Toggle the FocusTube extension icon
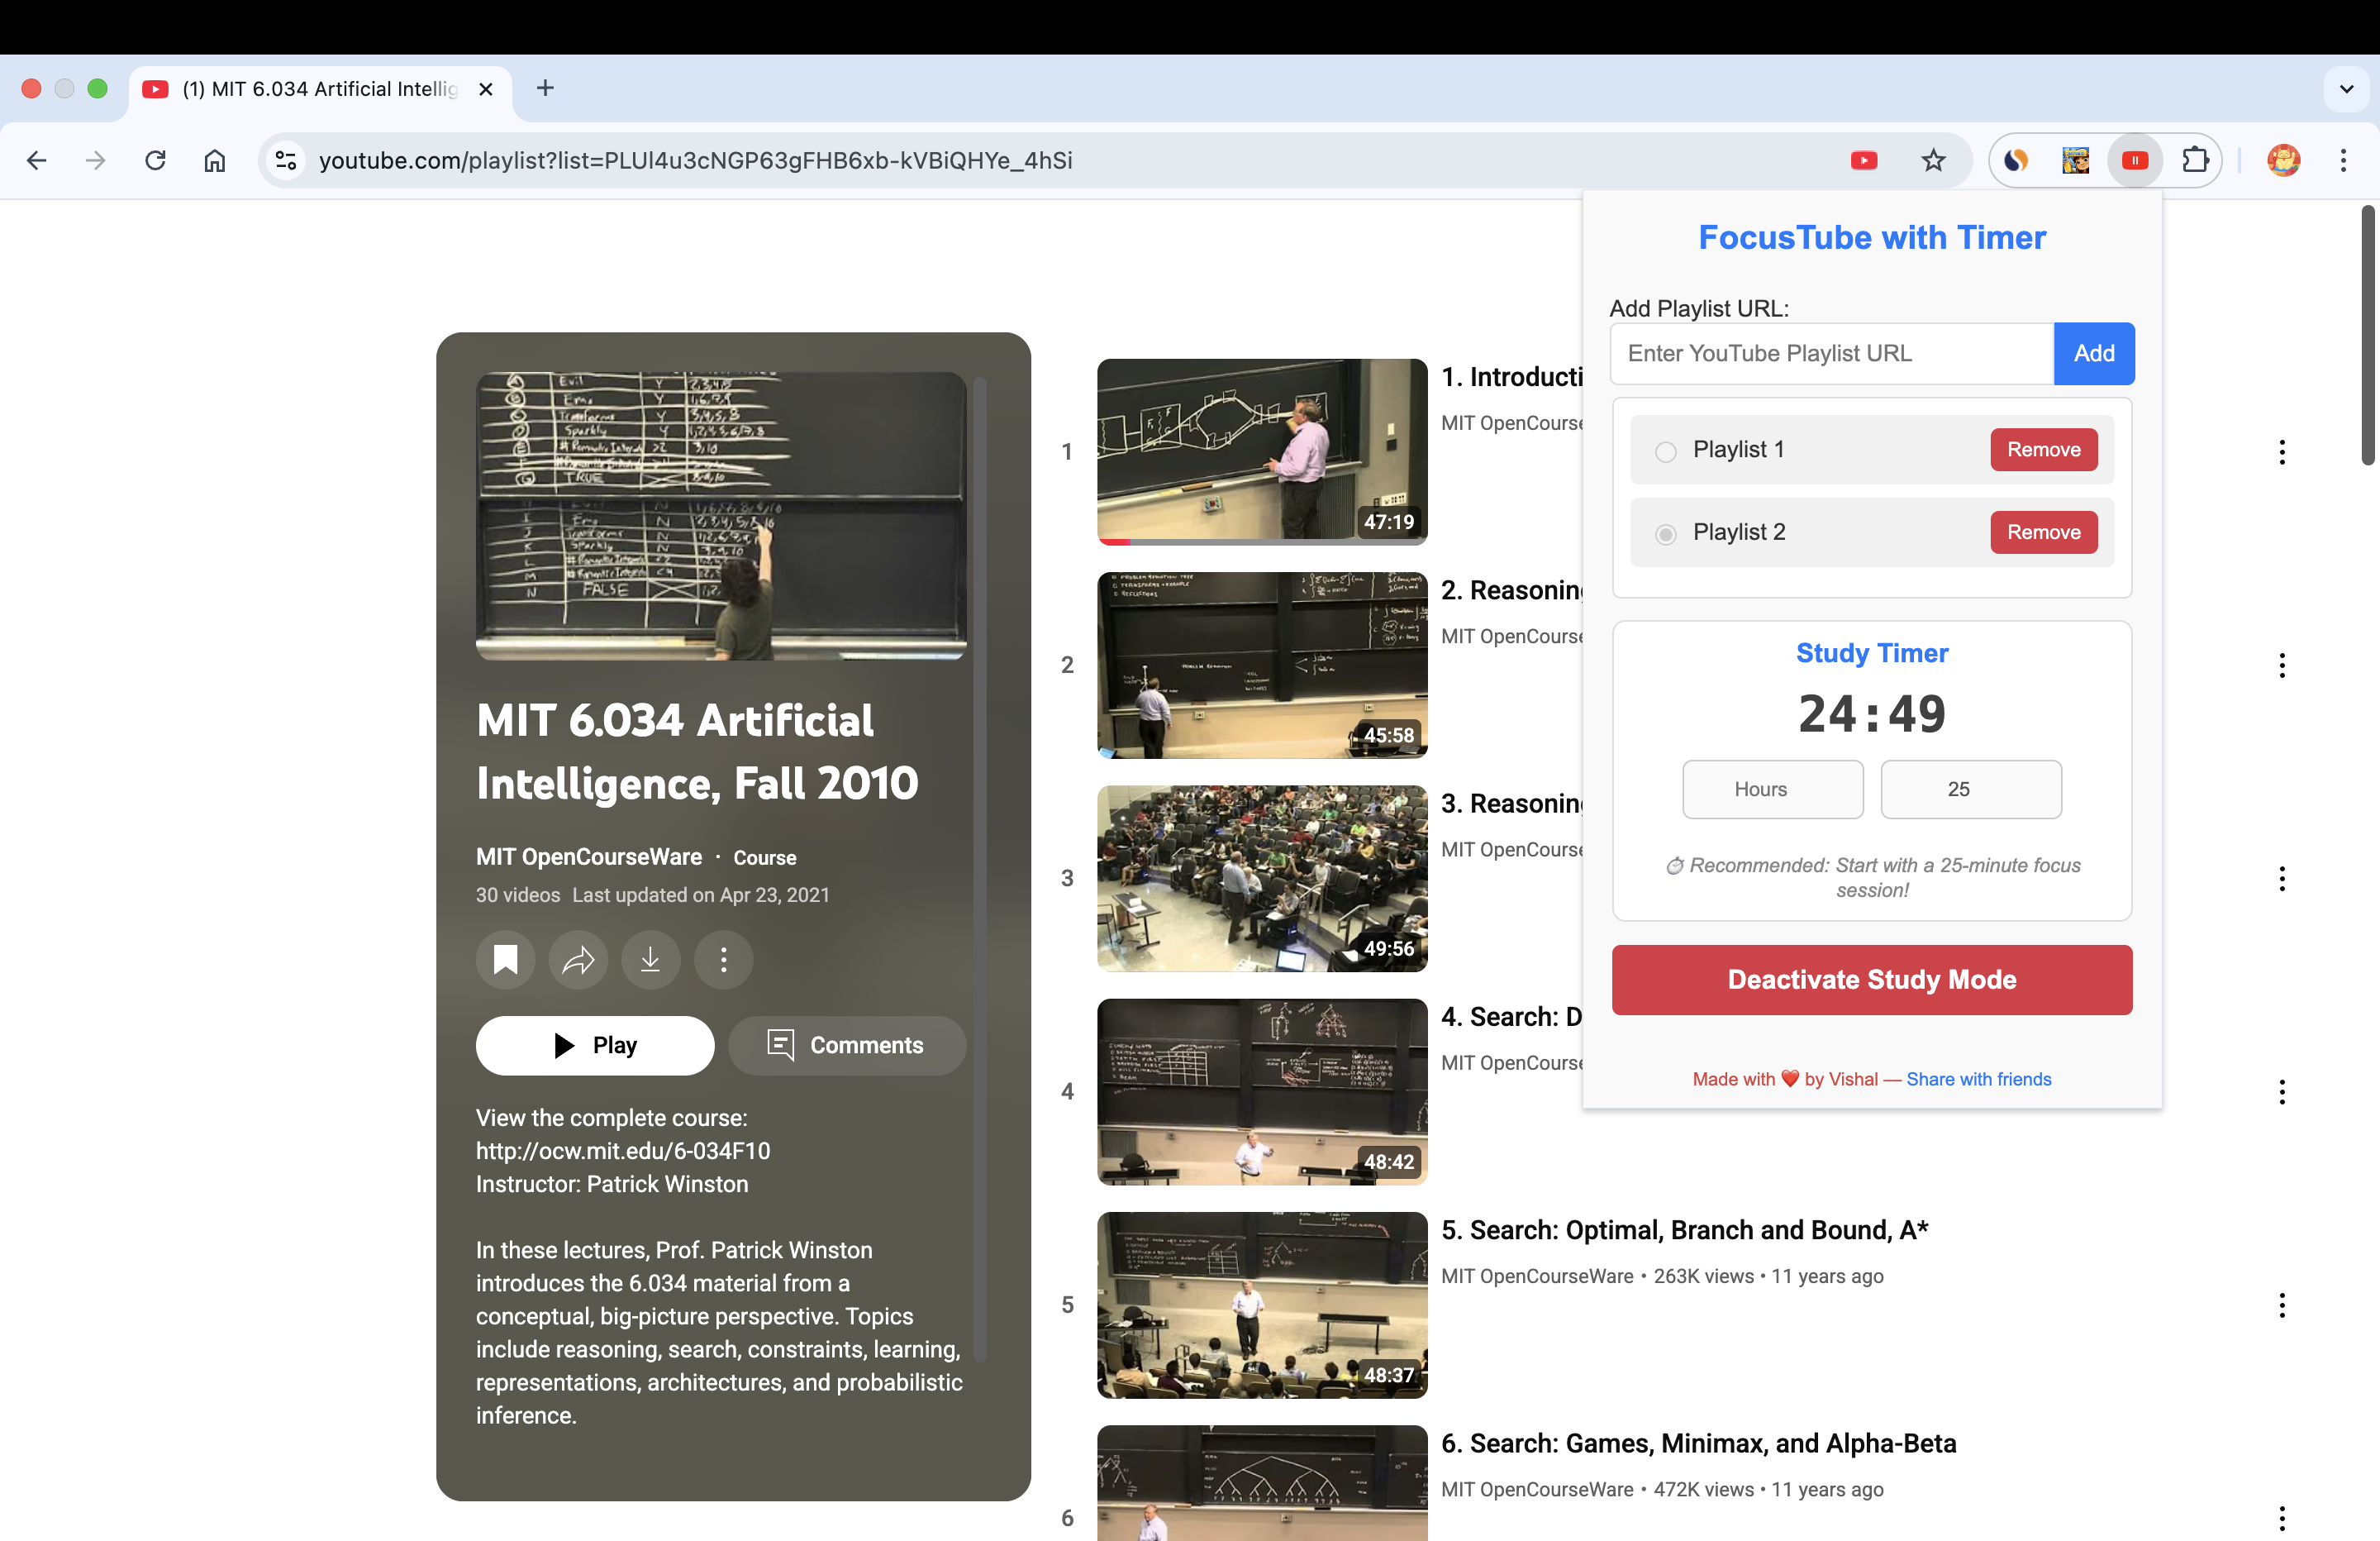Viewport: 2380px width, 1541px height. pos(2135,160)
